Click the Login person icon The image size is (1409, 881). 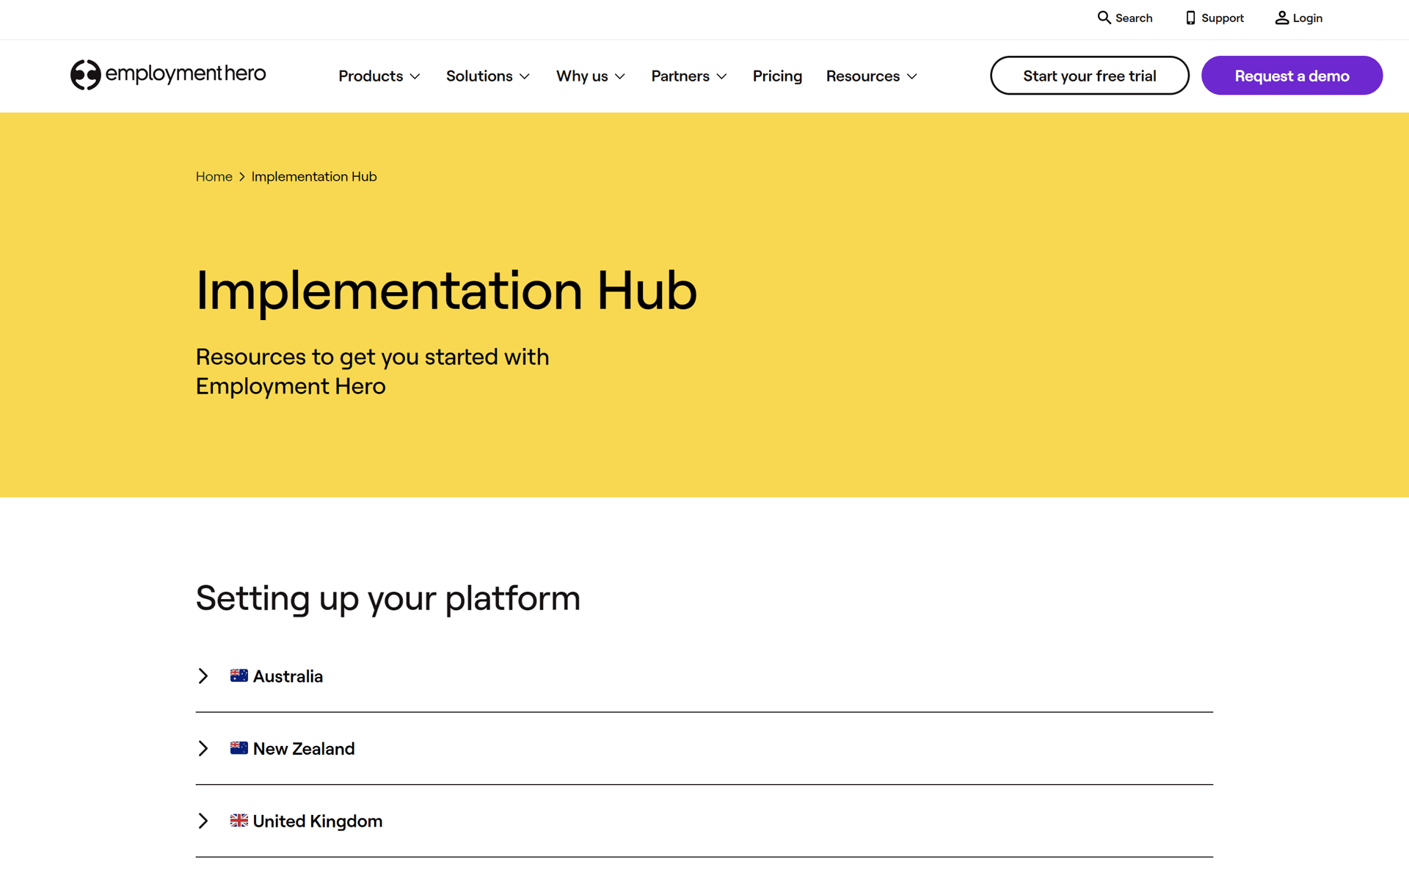(x=1281, y=18)
